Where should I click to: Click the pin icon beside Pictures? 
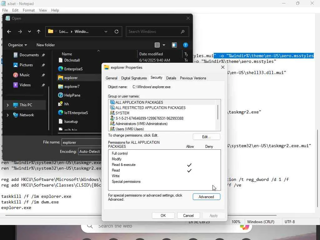pos(43,65)
